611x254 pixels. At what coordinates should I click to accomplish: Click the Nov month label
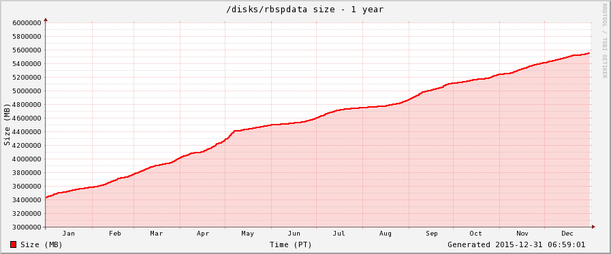pos(522,234)
